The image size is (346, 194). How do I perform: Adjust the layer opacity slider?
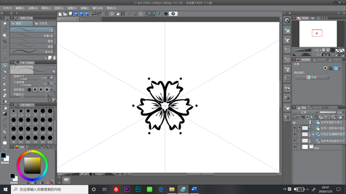327,112
